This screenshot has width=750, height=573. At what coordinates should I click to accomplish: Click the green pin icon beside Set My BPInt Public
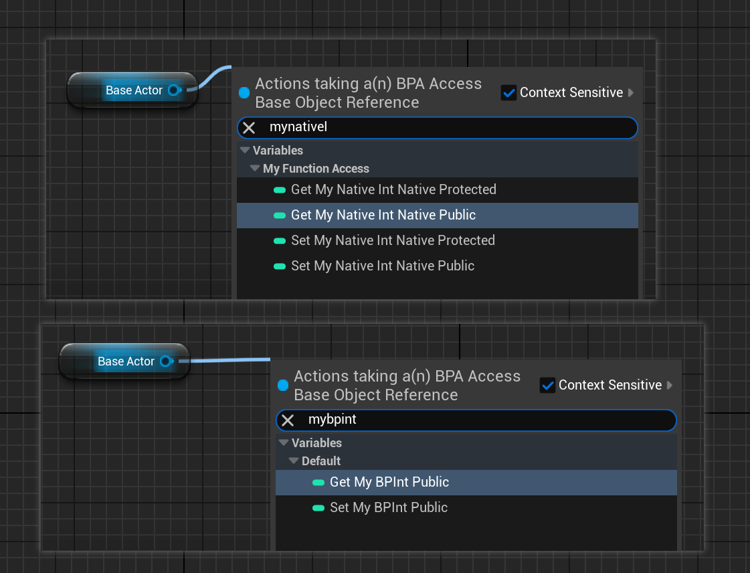(318, 508)
